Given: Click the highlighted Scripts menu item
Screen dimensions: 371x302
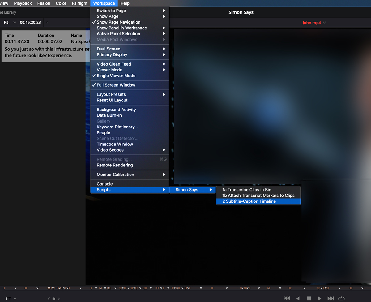Looking at the screenshot, I should pos(130,190).
